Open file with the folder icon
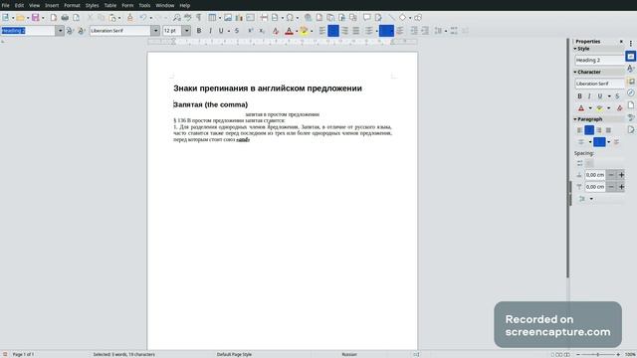This screenshot has width=637, height=358. (x=20, y=18)
